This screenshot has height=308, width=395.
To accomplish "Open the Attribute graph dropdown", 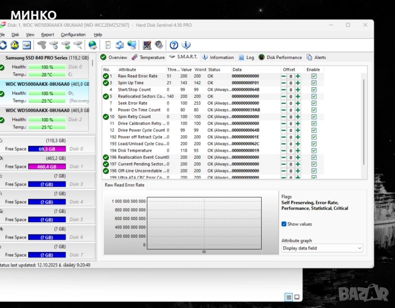I will coord(322,248).
